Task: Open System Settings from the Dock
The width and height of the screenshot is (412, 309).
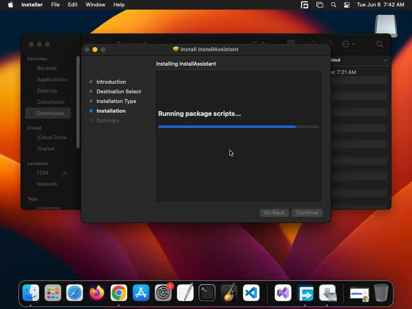Action: click(163, 293)
